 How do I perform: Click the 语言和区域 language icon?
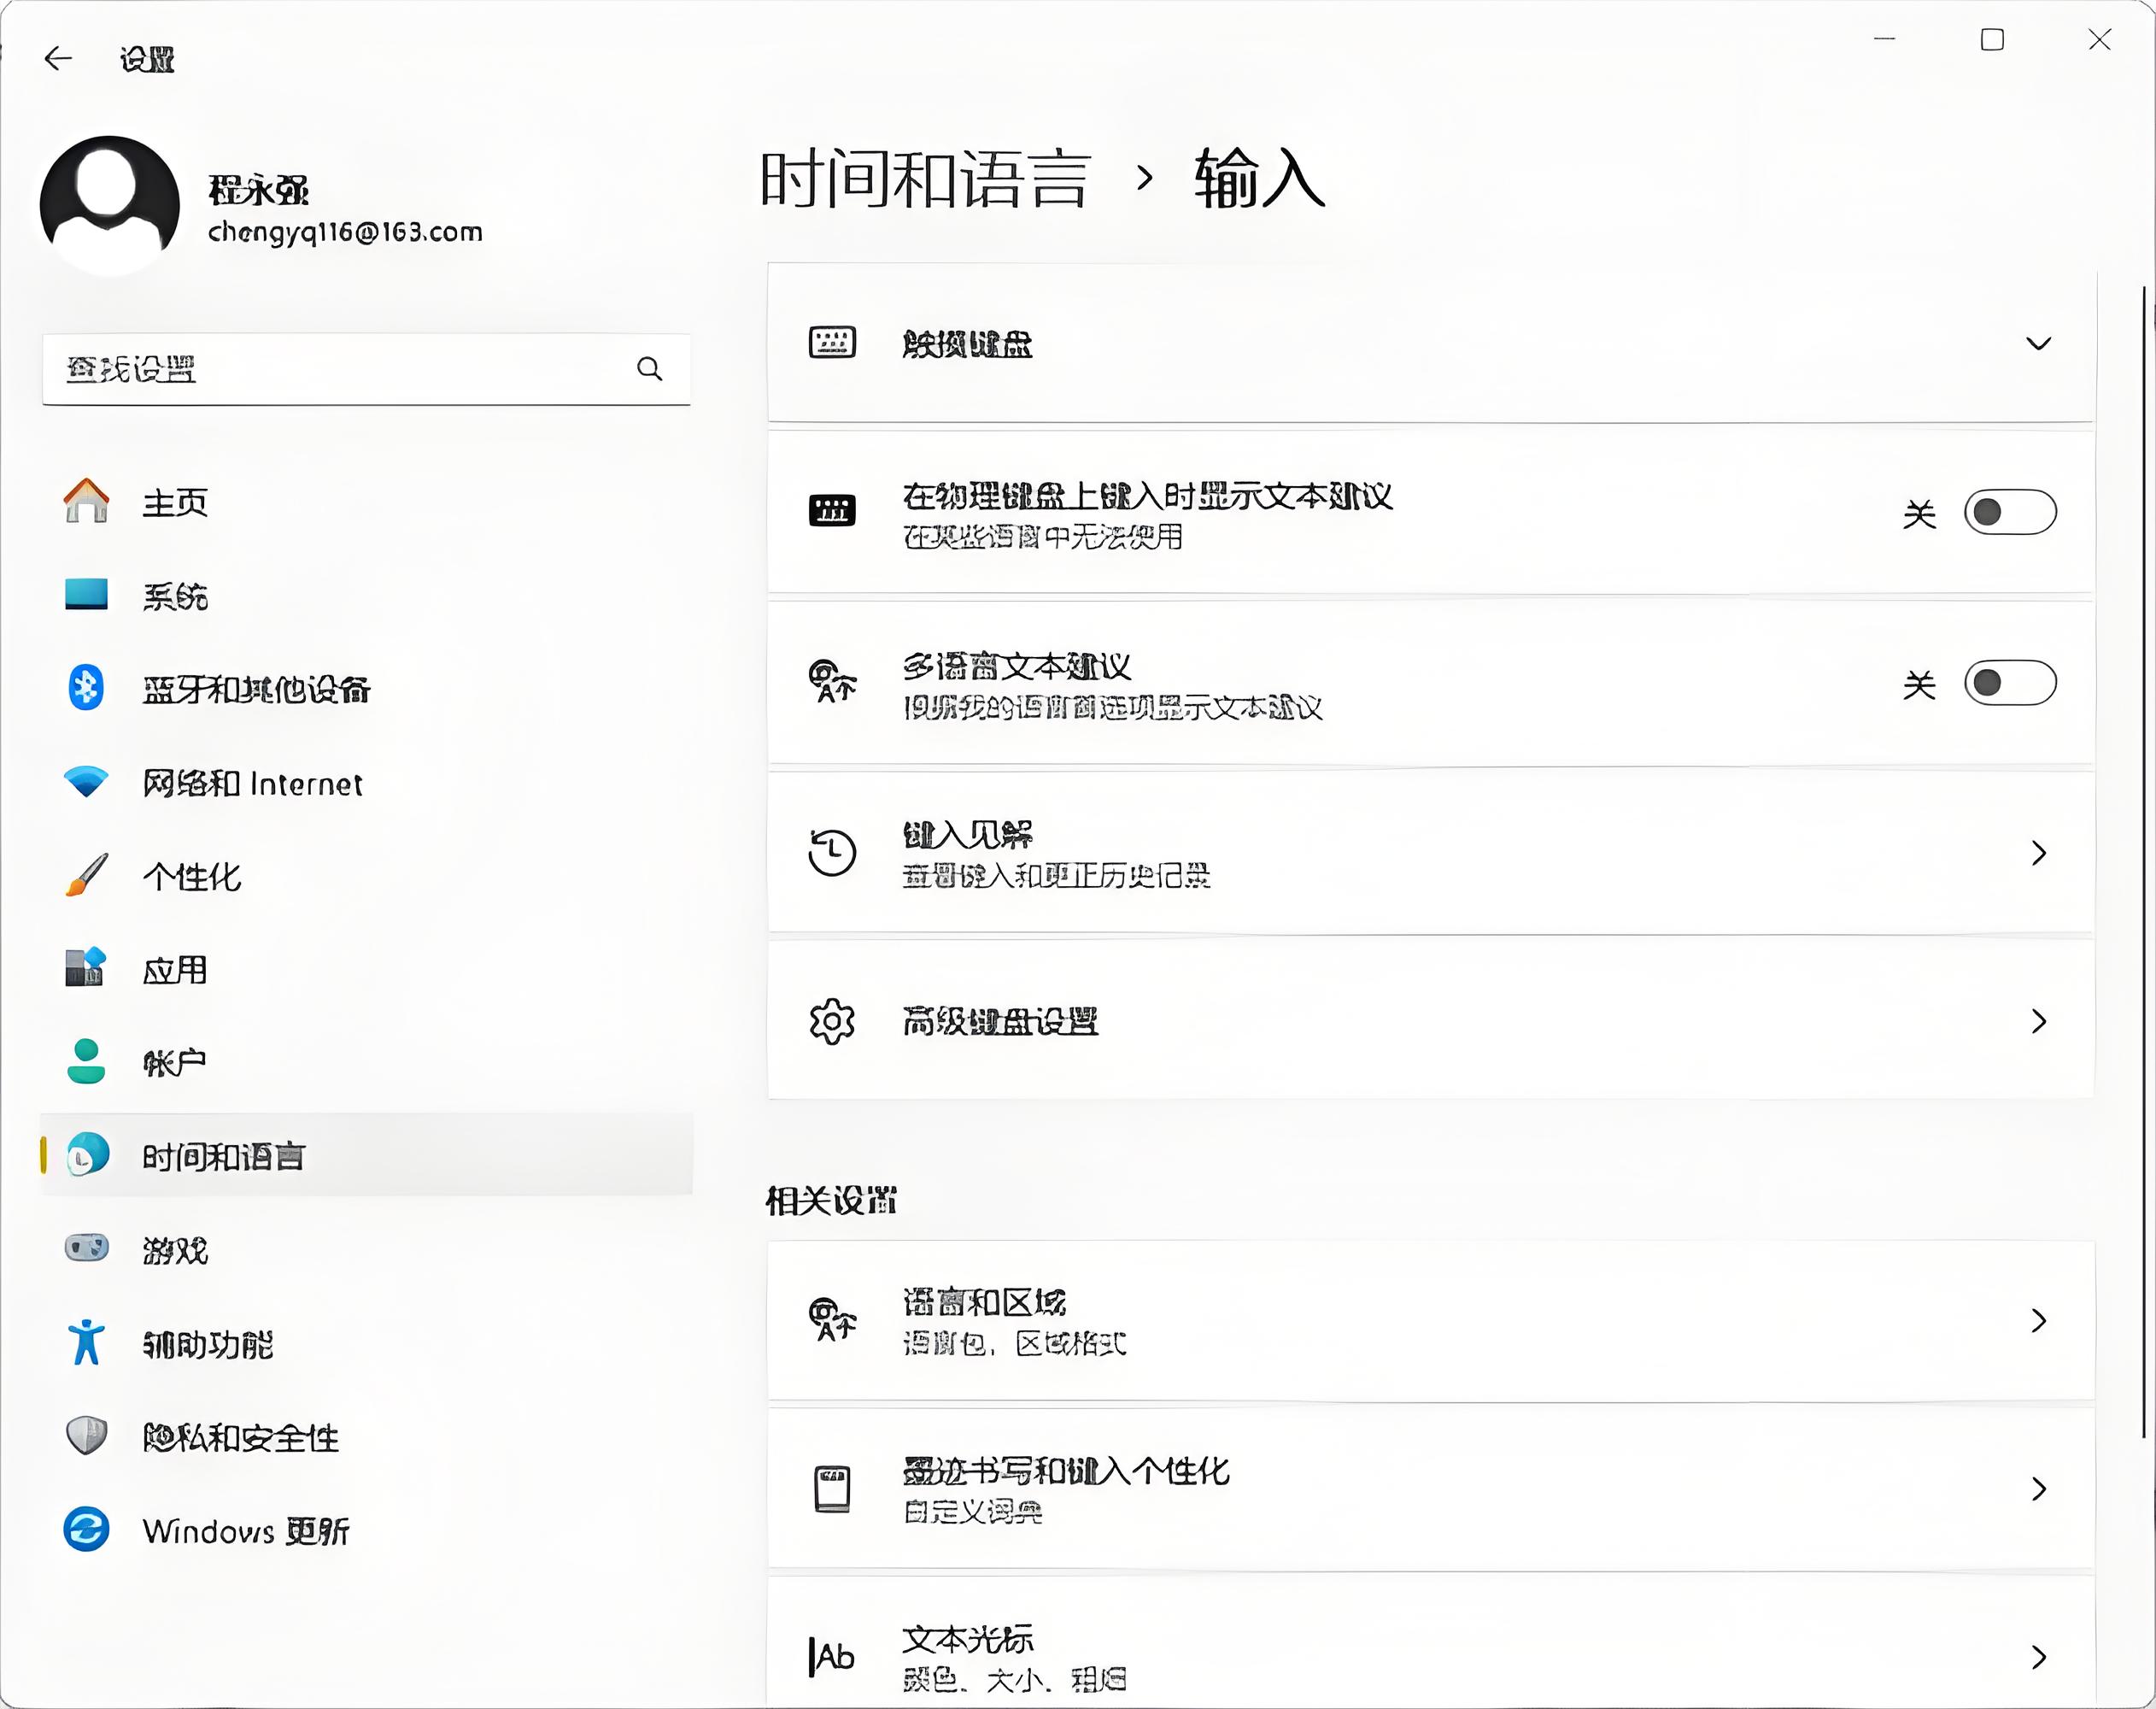[832, 1318]
